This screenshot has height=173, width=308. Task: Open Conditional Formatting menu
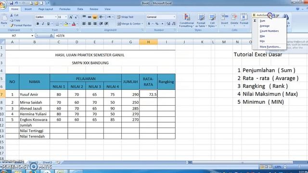click(186, 20)
